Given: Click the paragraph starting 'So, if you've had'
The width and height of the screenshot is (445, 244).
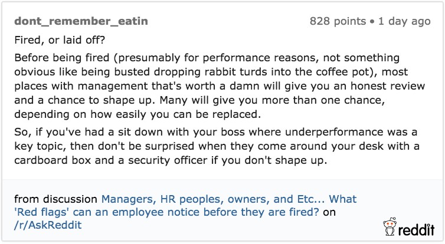Looking at the screenshot, I should click(207, 146).
